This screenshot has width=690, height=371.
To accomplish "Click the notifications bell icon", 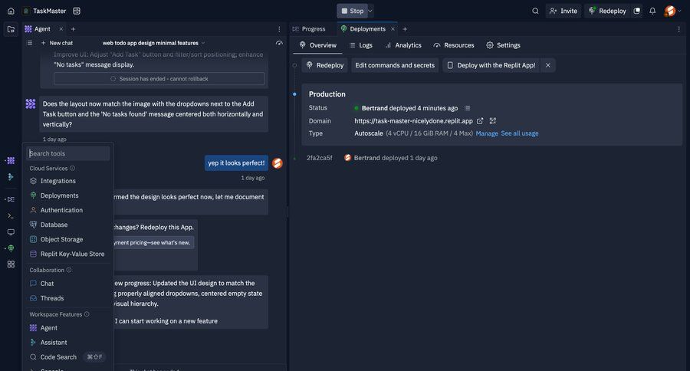I will coord(652,11).
